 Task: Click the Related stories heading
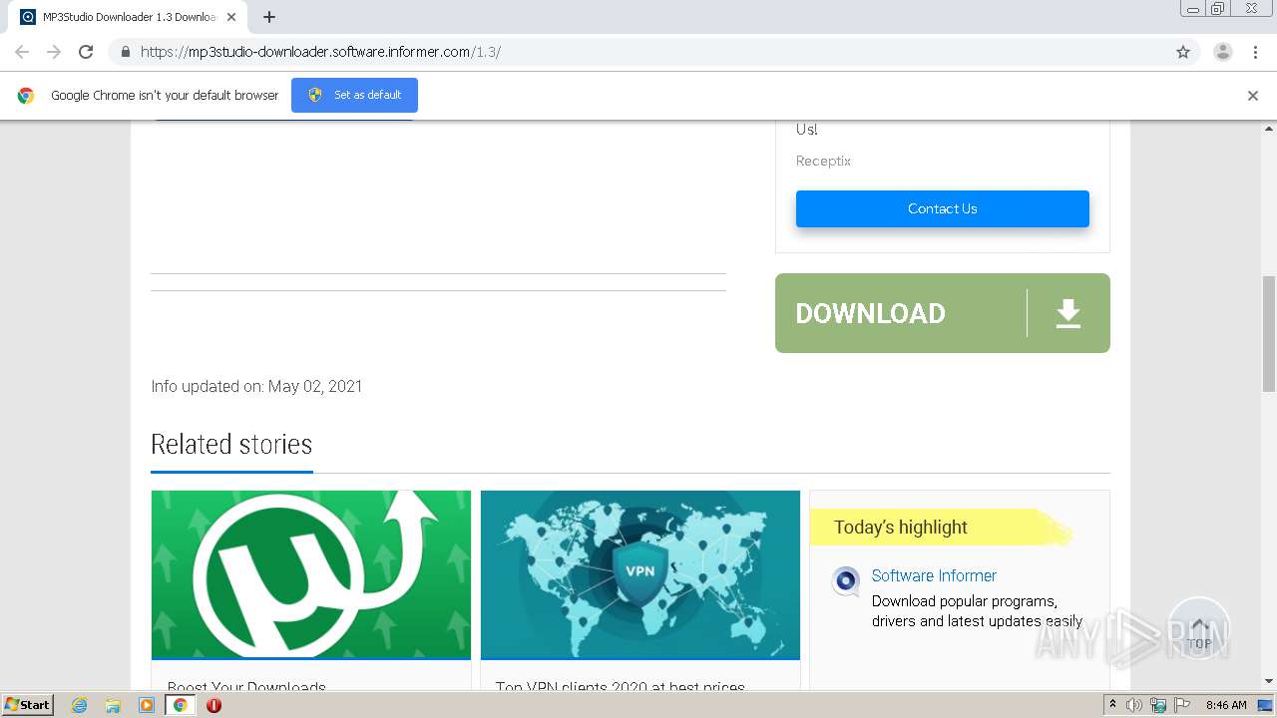coord(231,444)
